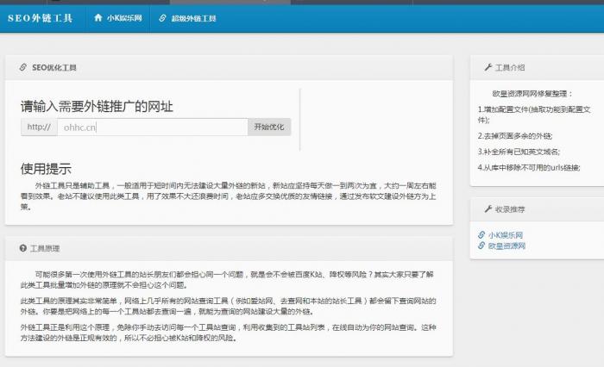This screenshot has height=367, width=604.
Task: Open the 欧皇资源网 link under 收录推荐
Action: point(506,246)
